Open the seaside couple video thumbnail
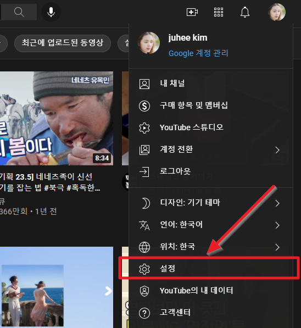 point(57,287)
